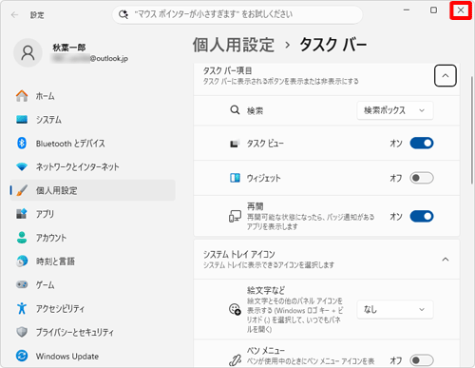
Task: Click the 再開 device icon
Action: pyautogui.click(x=235, y=216)
